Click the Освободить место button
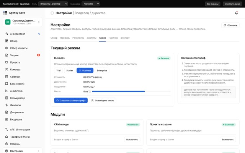 coord(103,101)
